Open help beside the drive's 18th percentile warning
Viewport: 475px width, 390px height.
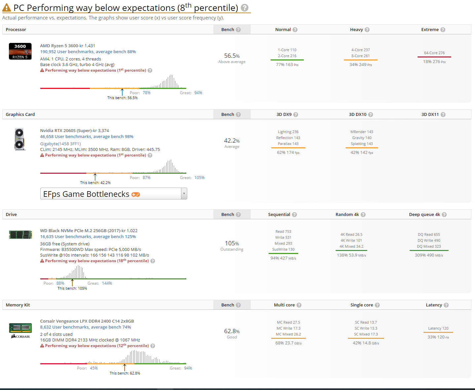click(x=153, y=261)
